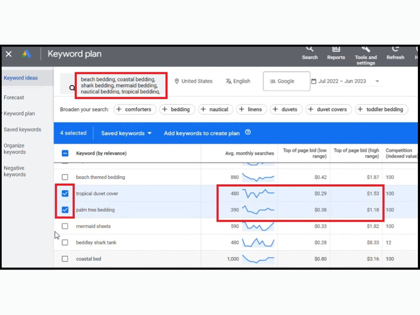Click the plus icon on nautical chip
The height and width of the screenshot is (315, 420).
tap(203, 109)
